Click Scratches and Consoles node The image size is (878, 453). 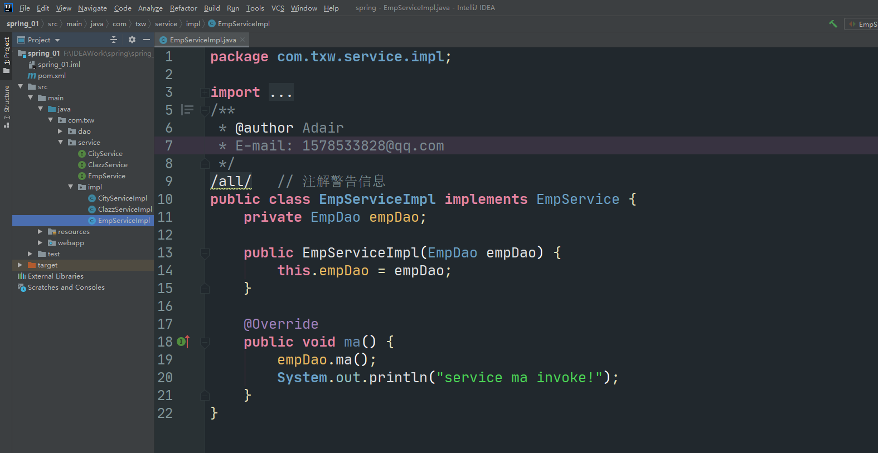[x=61, y=288]
